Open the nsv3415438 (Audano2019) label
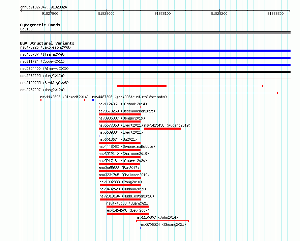Image resolution: width=300 pixels, height=241 pixels. pos(167,125)
